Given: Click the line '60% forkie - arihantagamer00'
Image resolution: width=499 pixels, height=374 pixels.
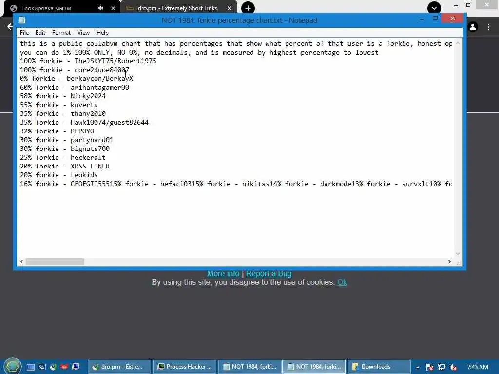Looking at the screenshot, I should (x=75, y=87).
